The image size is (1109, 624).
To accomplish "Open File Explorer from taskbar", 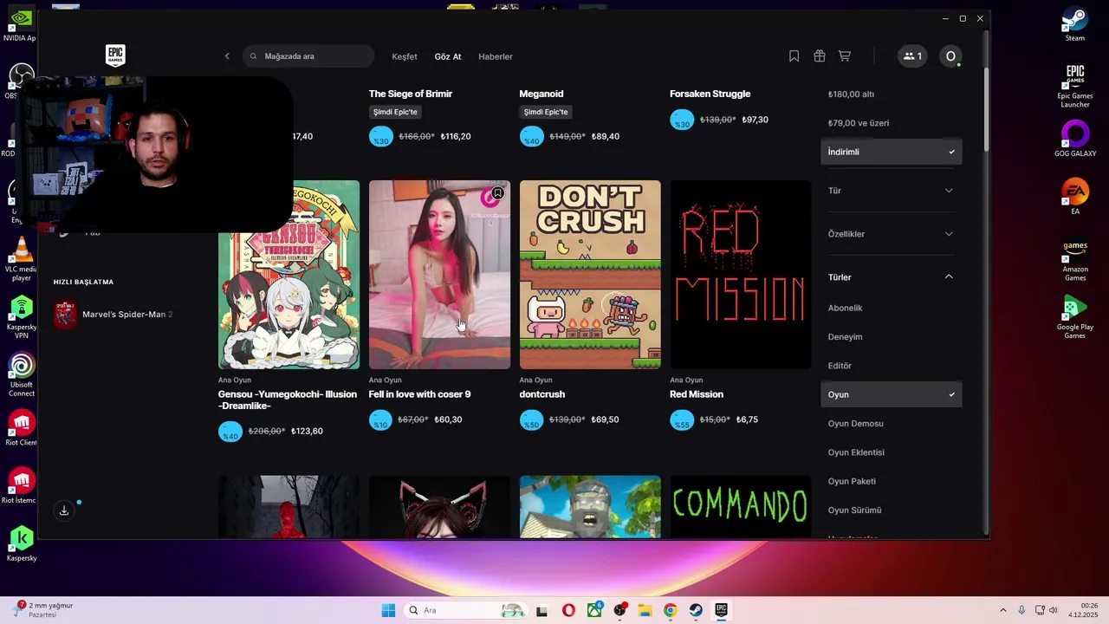I will [645, 610].
